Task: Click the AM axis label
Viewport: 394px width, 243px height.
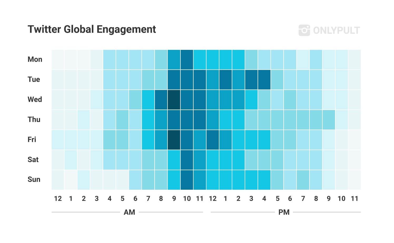Action: tap(129, 212)
